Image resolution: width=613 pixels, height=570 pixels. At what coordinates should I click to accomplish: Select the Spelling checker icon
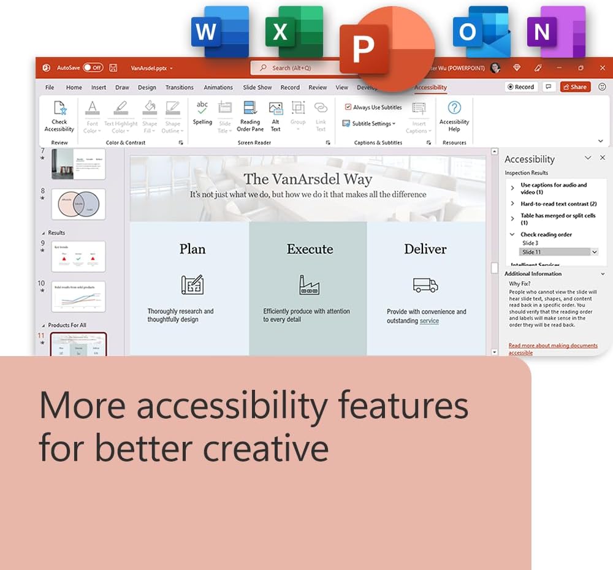click(x=202, y=115)
